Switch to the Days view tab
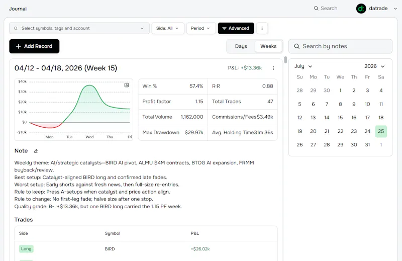 (241, 46)
